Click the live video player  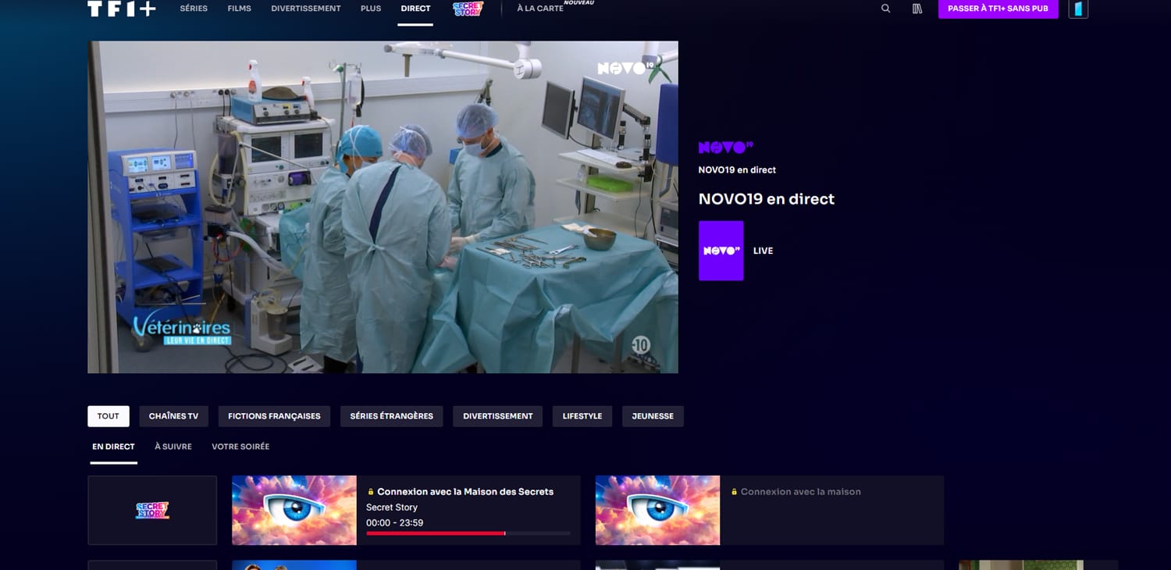point(383,207)
